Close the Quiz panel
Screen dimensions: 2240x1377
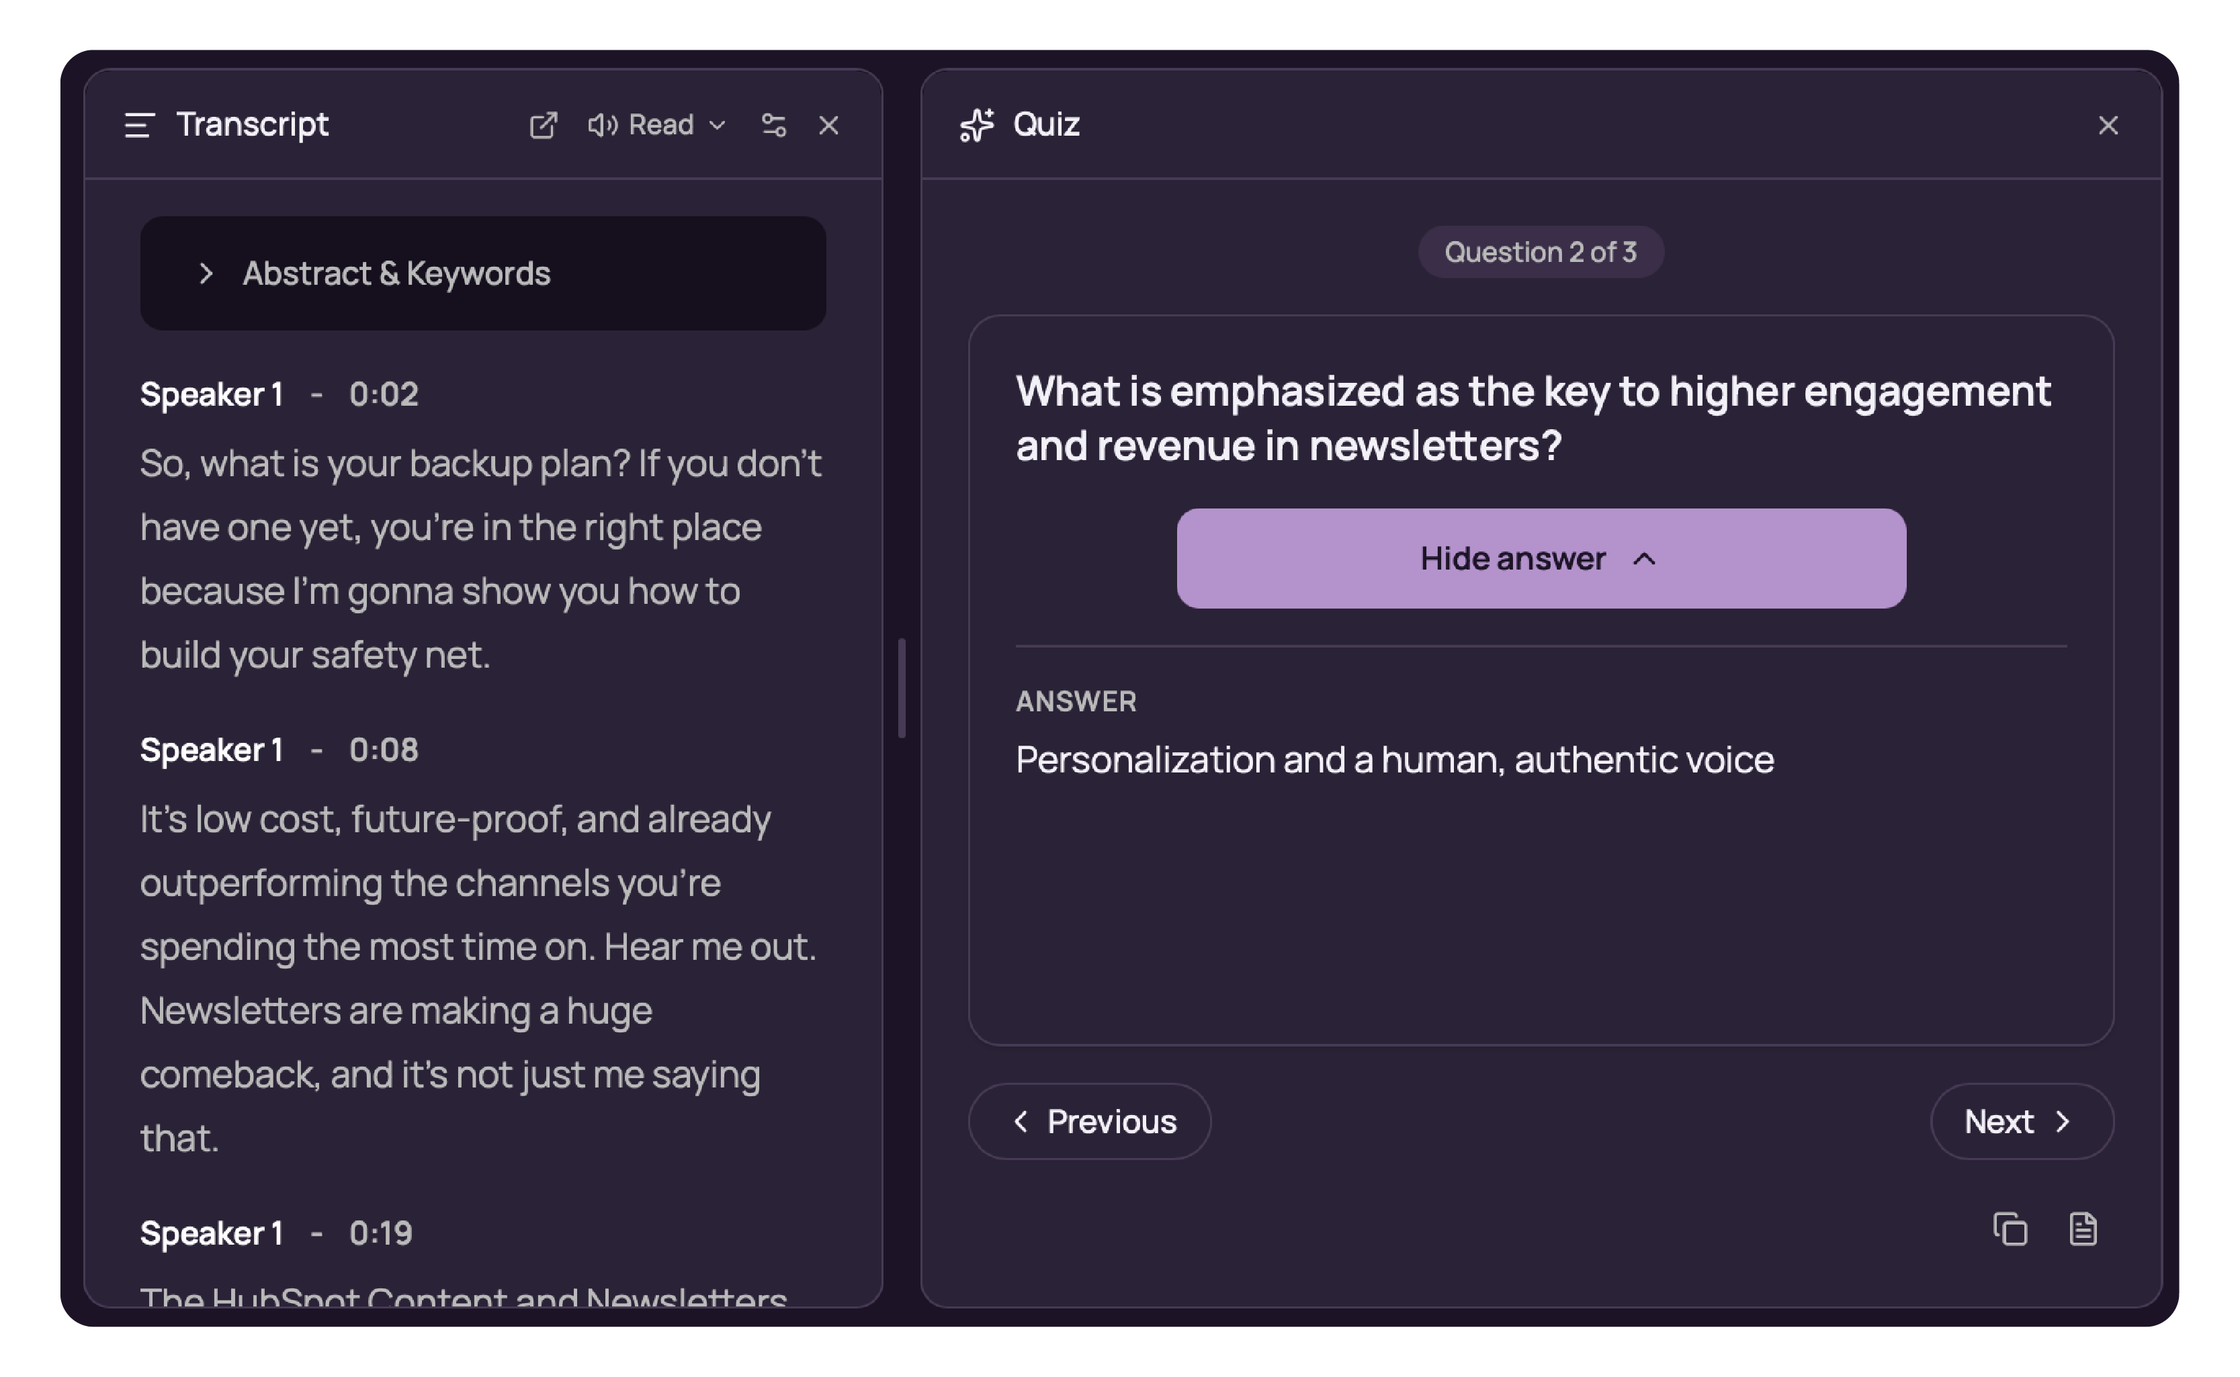pyautogui.click(x=2108, y=125)
